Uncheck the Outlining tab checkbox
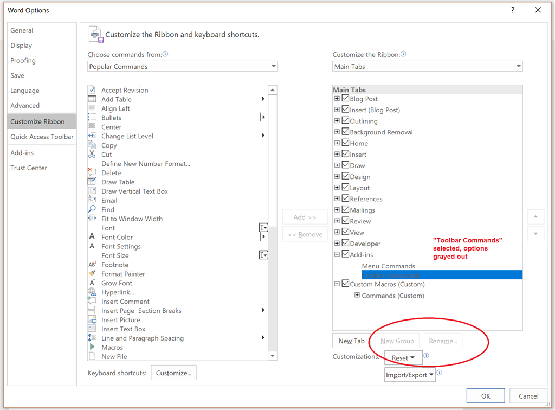 (345, 121)
